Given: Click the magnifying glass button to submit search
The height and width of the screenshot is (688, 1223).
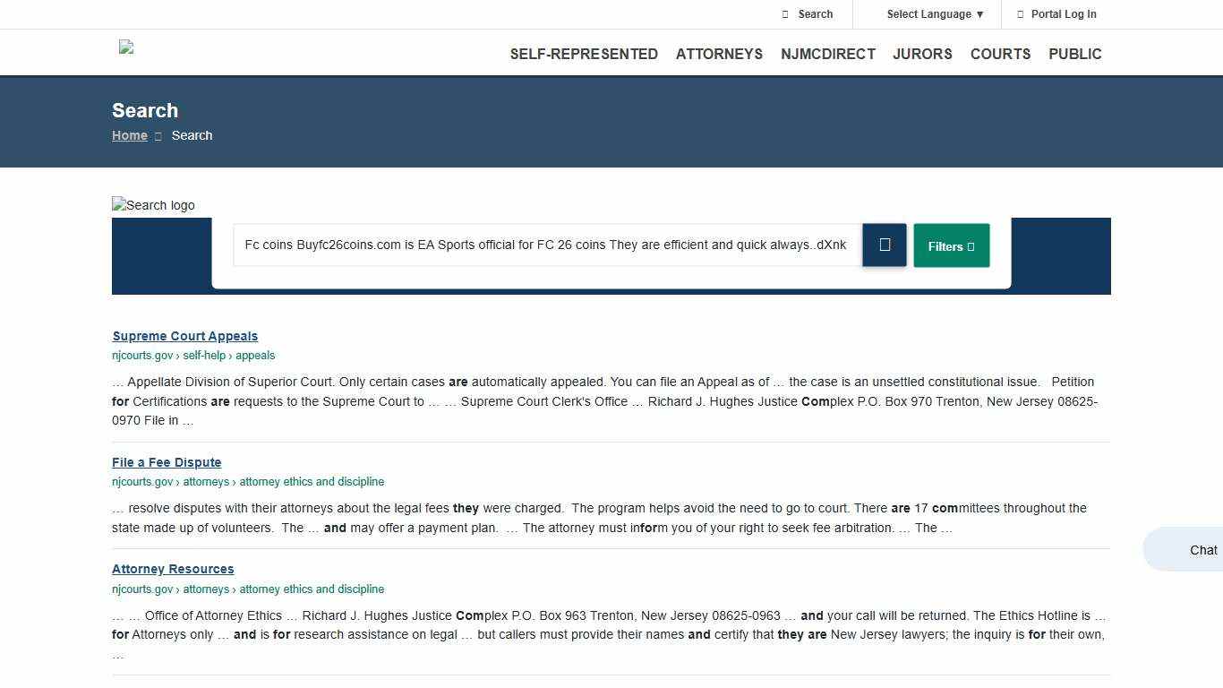Looking at the screenshot, I should 884,245.
